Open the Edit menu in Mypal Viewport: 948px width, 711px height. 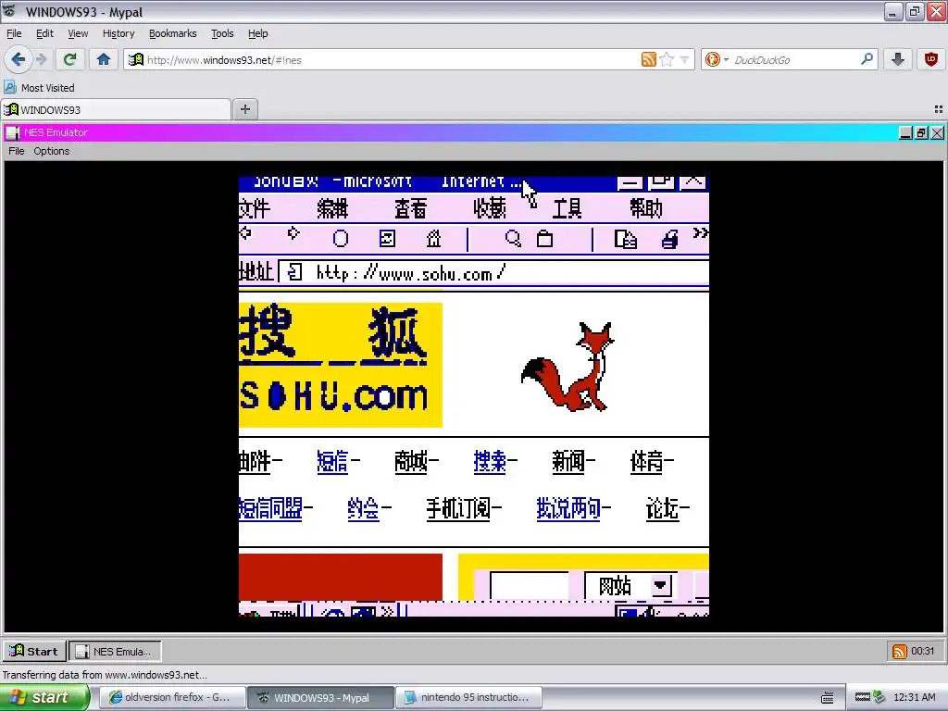[x=44, y=33]
